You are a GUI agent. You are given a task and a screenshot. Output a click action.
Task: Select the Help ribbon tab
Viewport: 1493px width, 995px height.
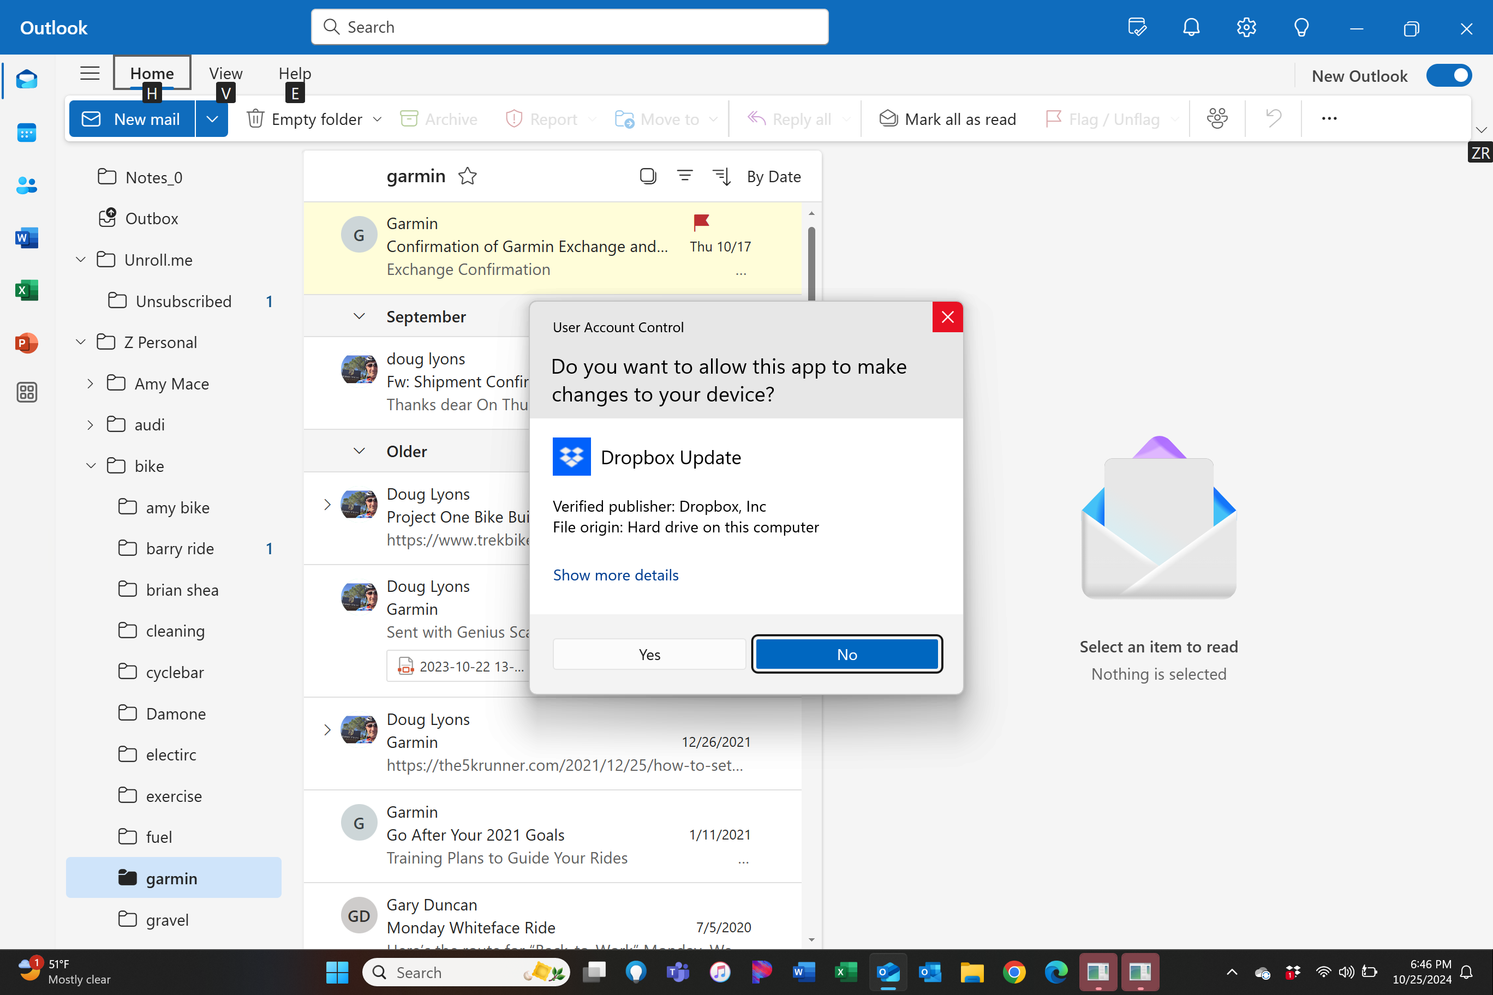click(x=295, y=73)
